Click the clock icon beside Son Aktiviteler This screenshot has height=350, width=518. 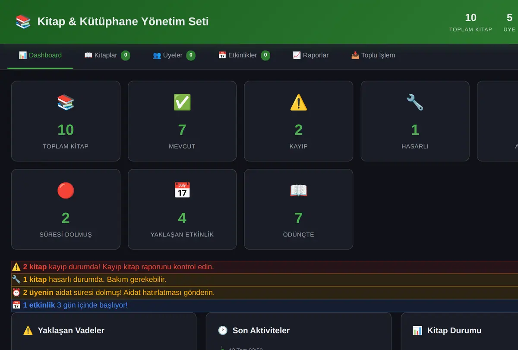click(223, 331)
